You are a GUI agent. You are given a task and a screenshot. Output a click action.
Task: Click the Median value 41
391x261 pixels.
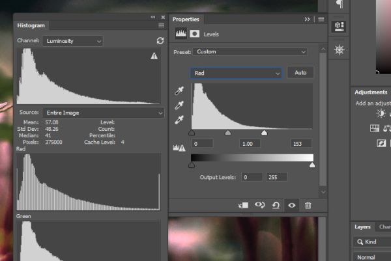(x=48, y=135)
